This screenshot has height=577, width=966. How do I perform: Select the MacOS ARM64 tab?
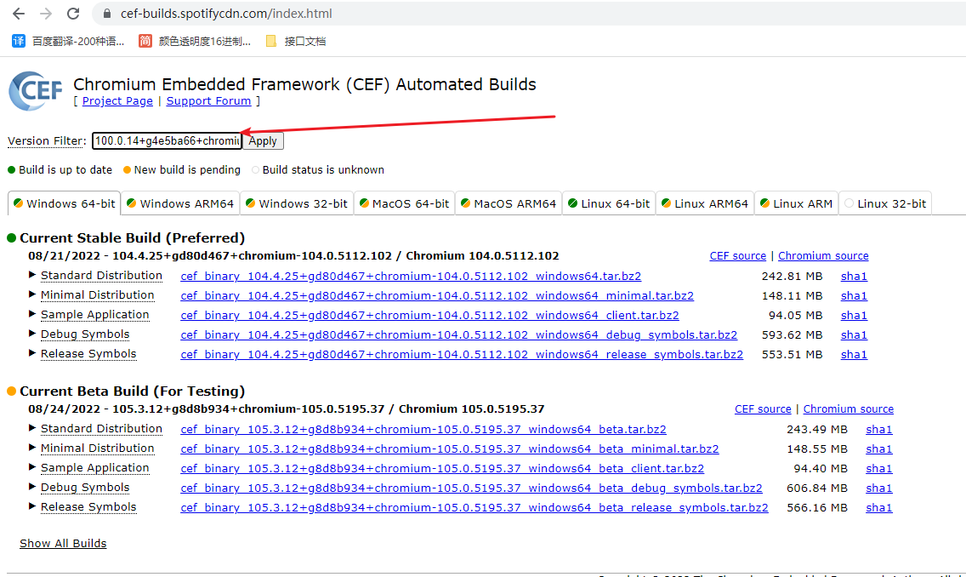click(509, 203)
